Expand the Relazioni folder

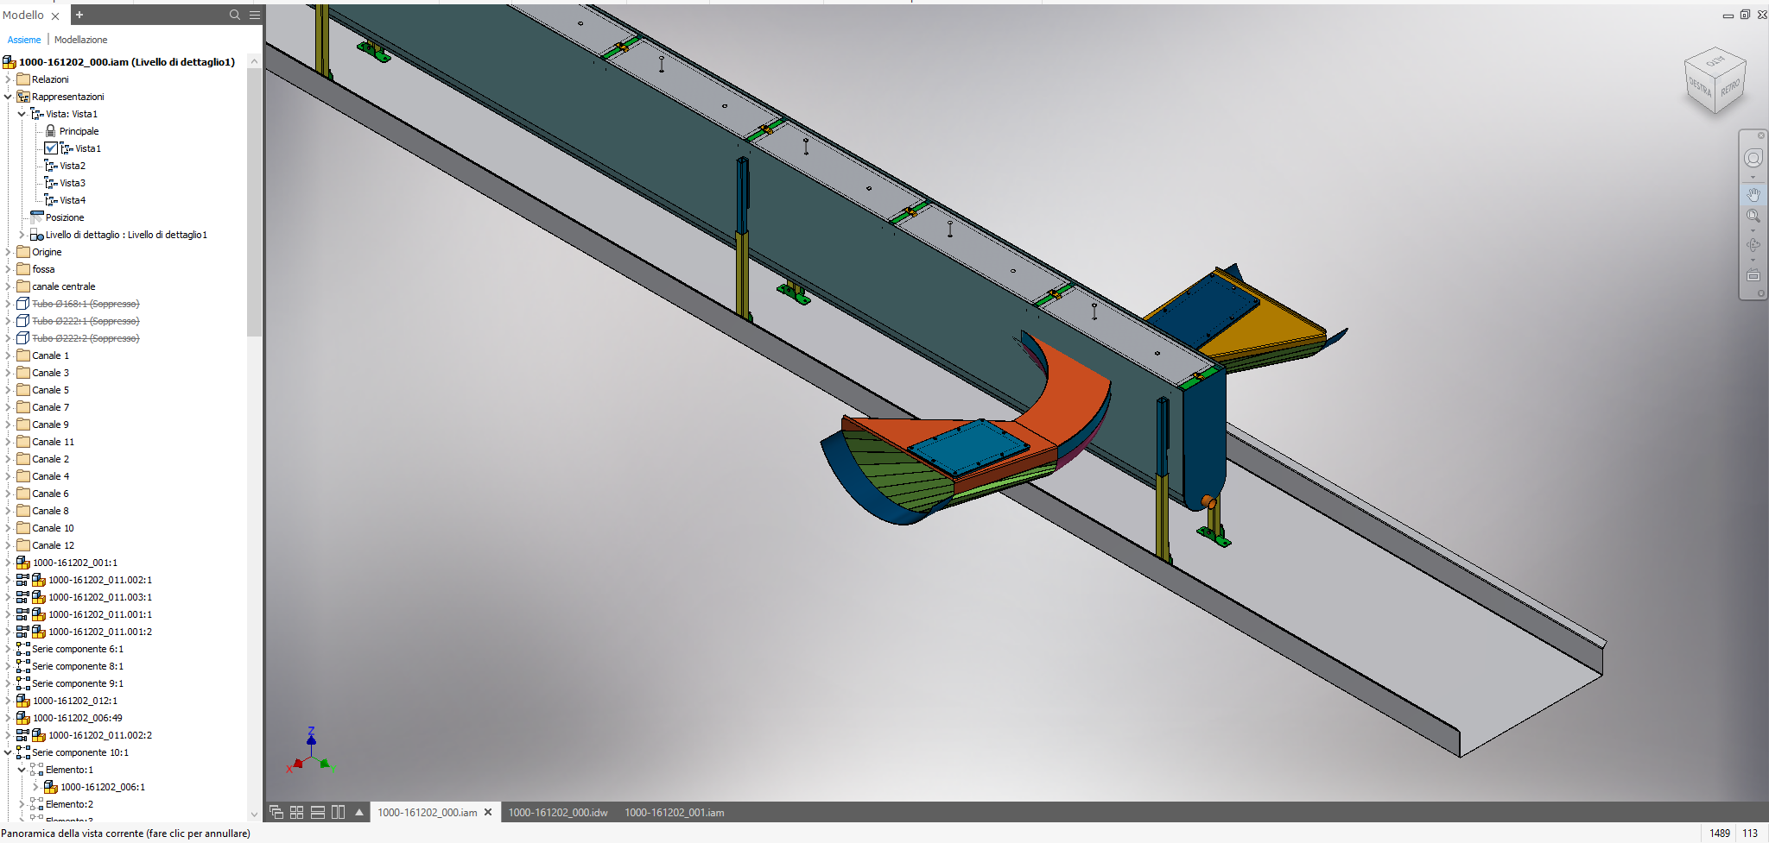(x=9, y=79)
